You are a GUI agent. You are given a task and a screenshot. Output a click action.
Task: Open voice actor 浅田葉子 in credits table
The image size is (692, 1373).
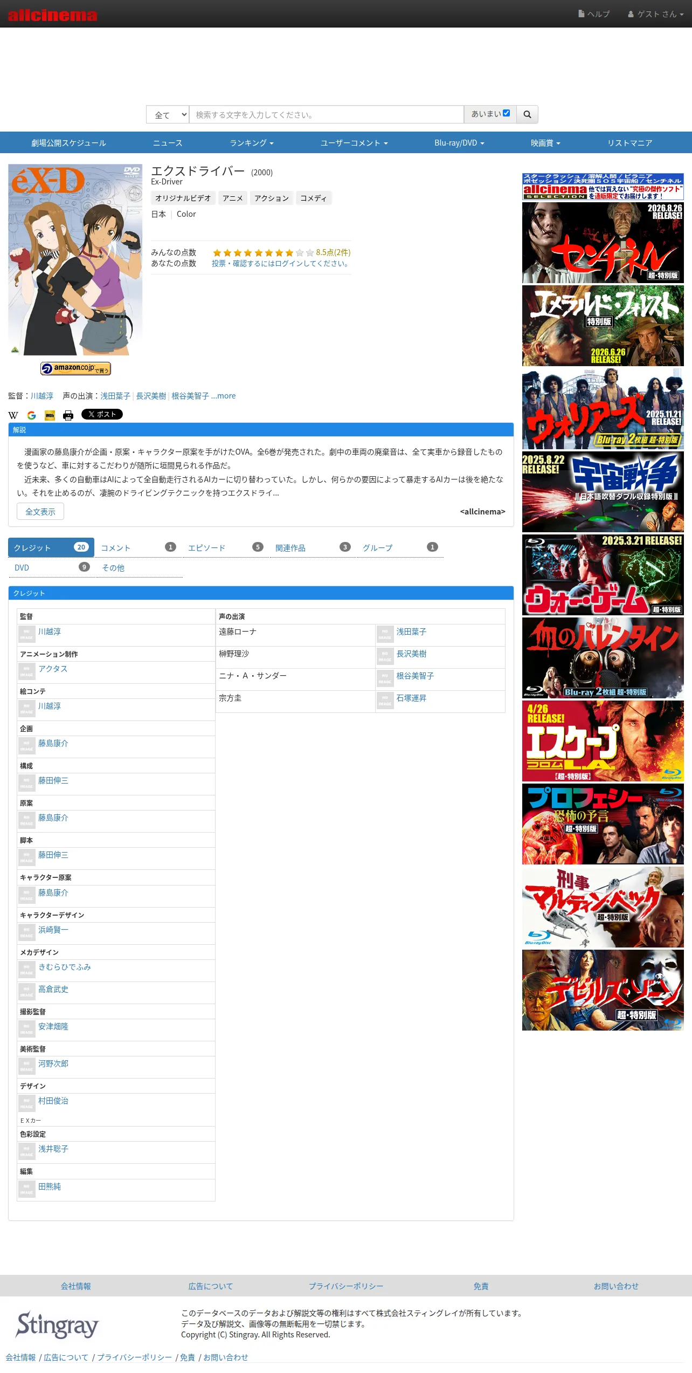[411, 631]
